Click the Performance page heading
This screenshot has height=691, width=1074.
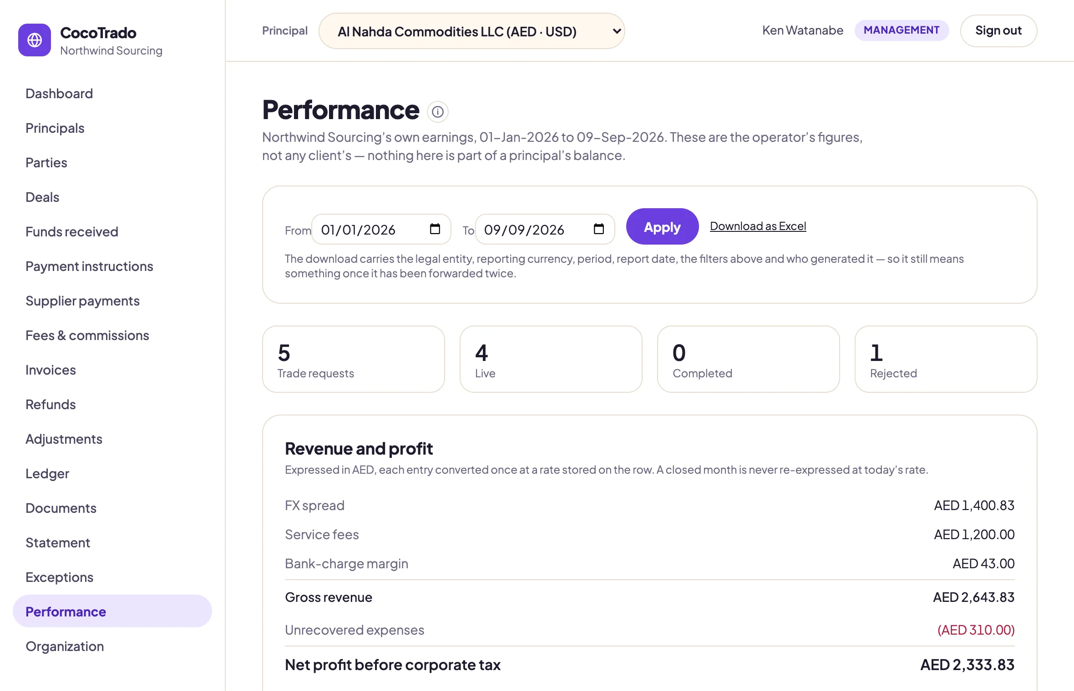(x=341, y=110)
